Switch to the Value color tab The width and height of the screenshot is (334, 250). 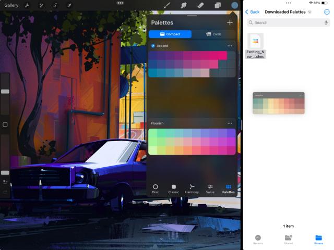(210, 189)
